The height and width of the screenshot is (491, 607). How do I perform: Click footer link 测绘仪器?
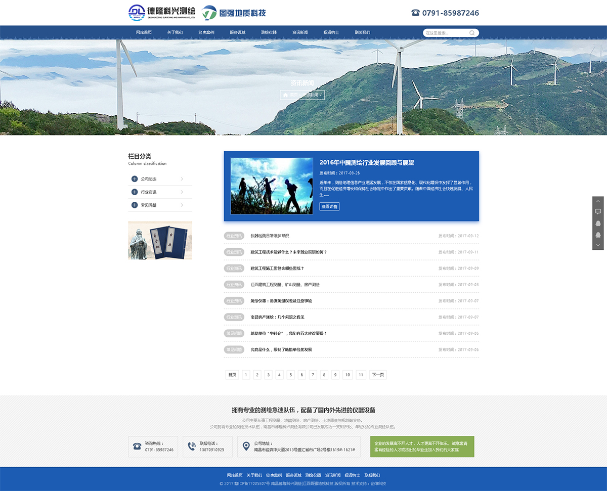(x=313, y=475)
